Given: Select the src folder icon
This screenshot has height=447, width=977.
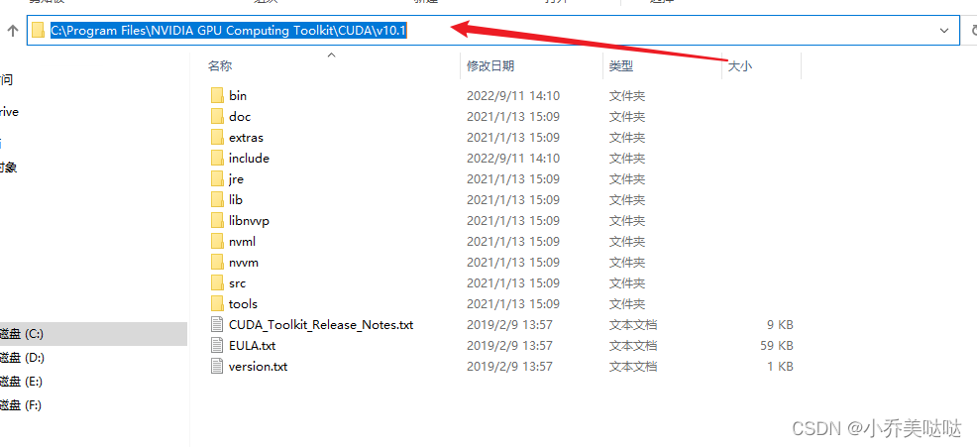Looking at the screenshot, I should coord(217,283).
